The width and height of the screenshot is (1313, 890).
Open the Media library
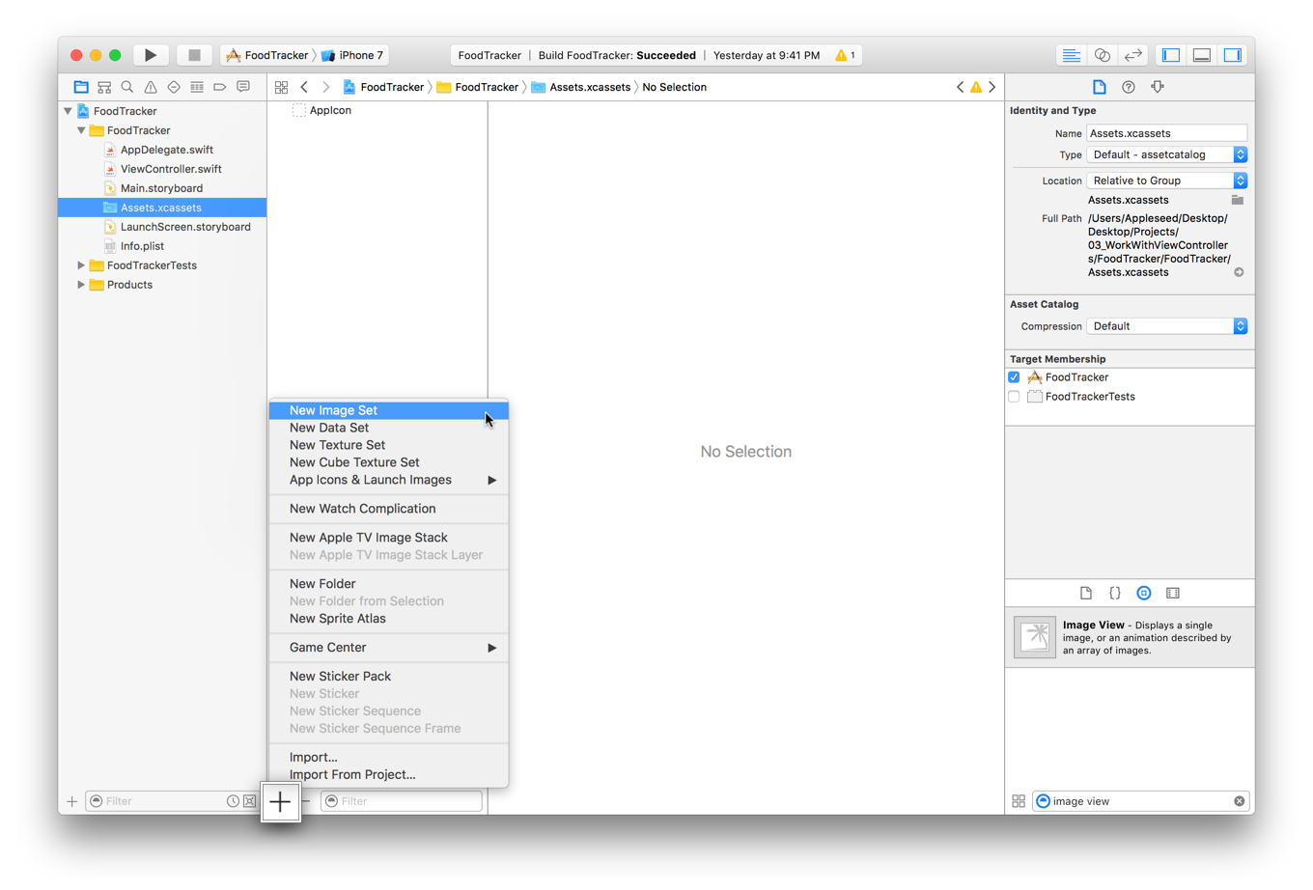click(1173, 593)
